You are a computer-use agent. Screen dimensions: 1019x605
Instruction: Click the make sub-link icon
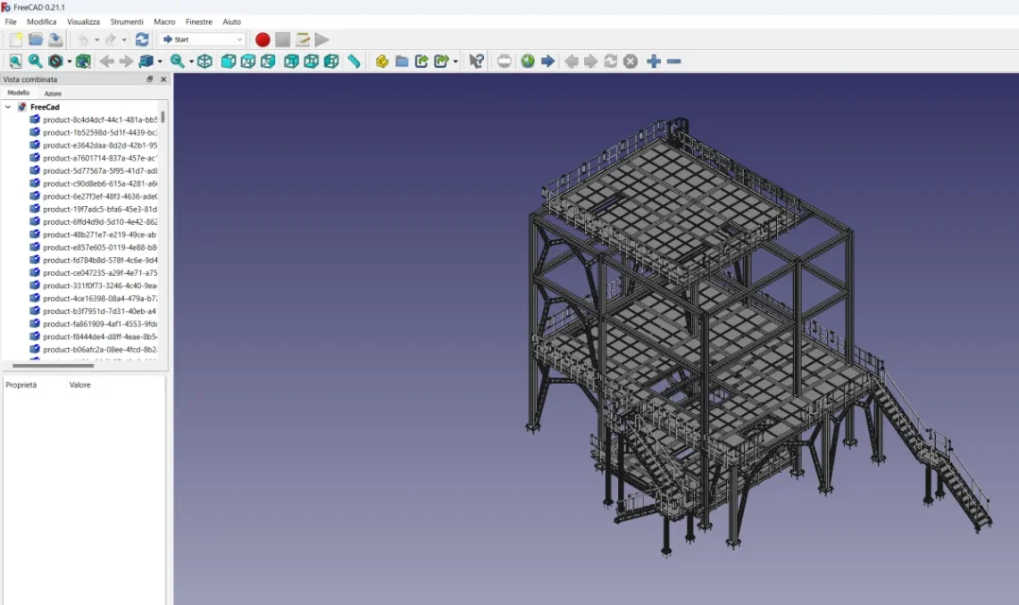(x=442, y=61)
